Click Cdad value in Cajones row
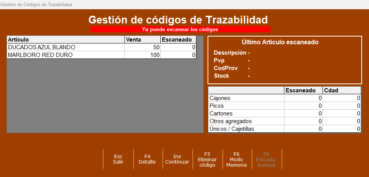Screen dimensions: 369x177 (x=342, y=98)
